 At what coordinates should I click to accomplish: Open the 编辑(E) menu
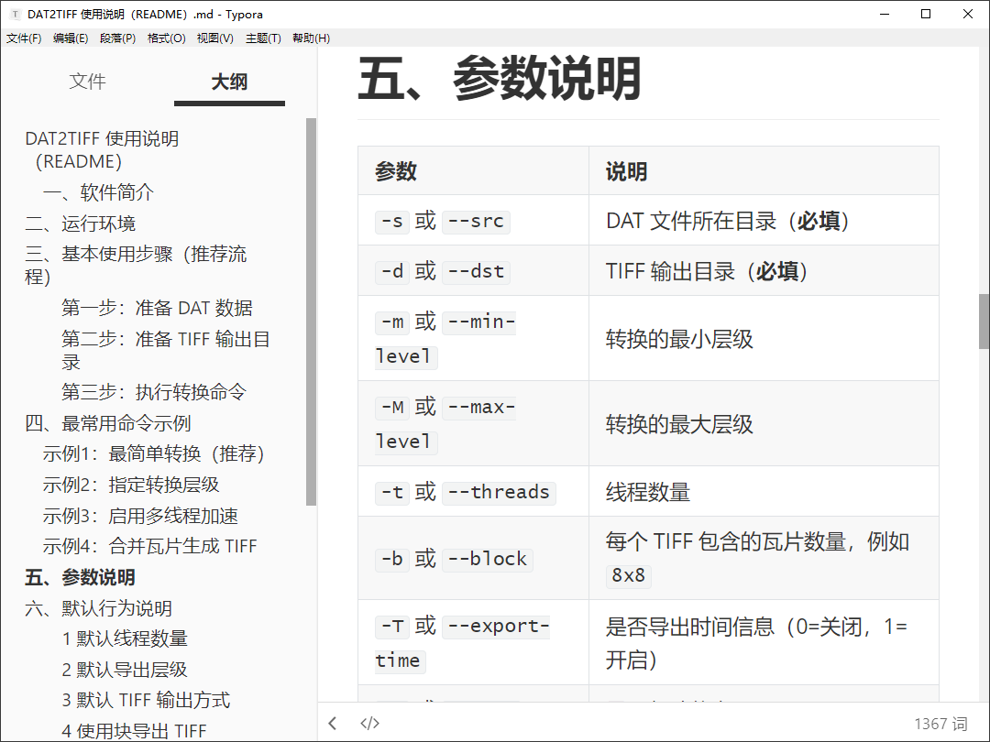71,38
